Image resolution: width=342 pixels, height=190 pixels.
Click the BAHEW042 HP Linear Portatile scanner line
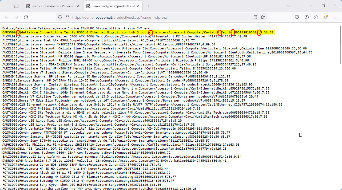point(116,76)
